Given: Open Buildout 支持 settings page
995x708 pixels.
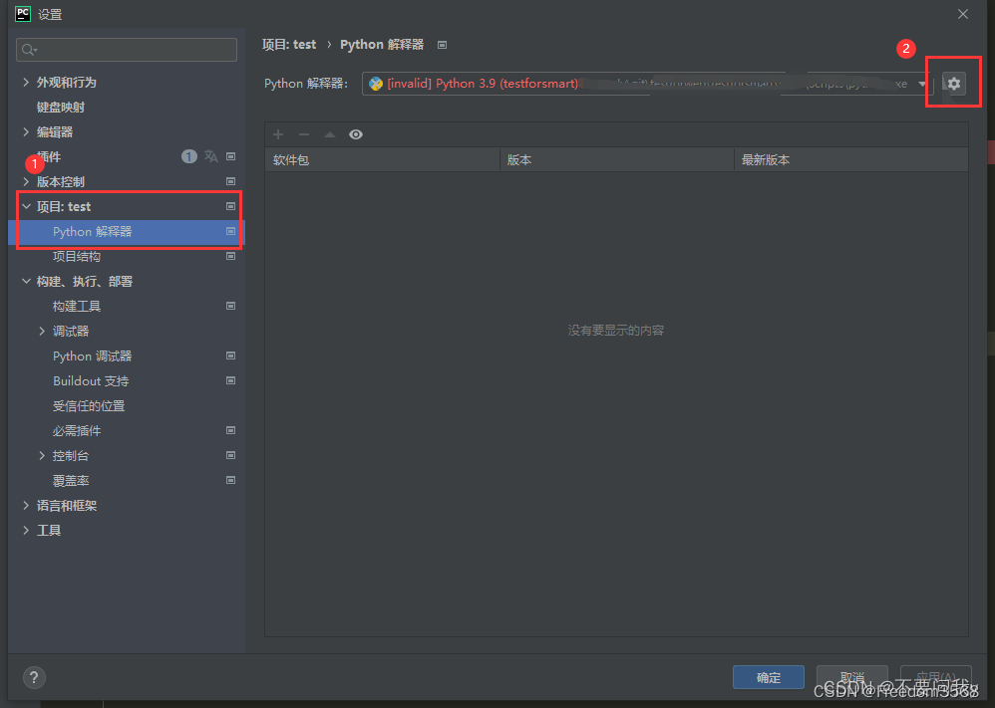Looking at the screenshot, I should [91, 381].
